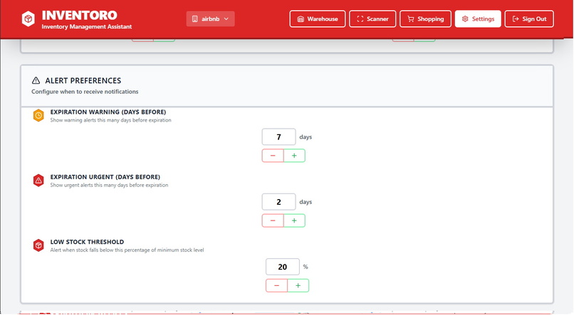Decrease expiration urgent days with minus button
This screenshot has width=574, height=315.
[x=273, y=220]
